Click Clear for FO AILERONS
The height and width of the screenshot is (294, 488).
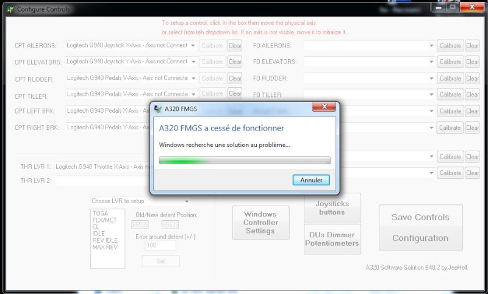(472, 46)
